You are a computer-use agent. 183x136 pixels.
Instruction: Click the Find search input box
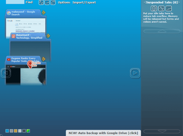pos(15,2)
